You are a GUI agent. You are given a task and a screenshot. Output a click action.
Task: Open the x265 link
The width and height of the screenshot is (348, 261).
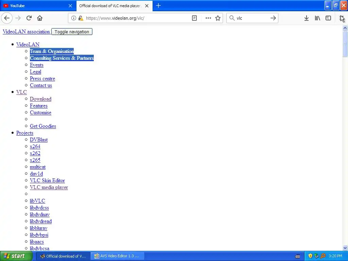point(35,160)
